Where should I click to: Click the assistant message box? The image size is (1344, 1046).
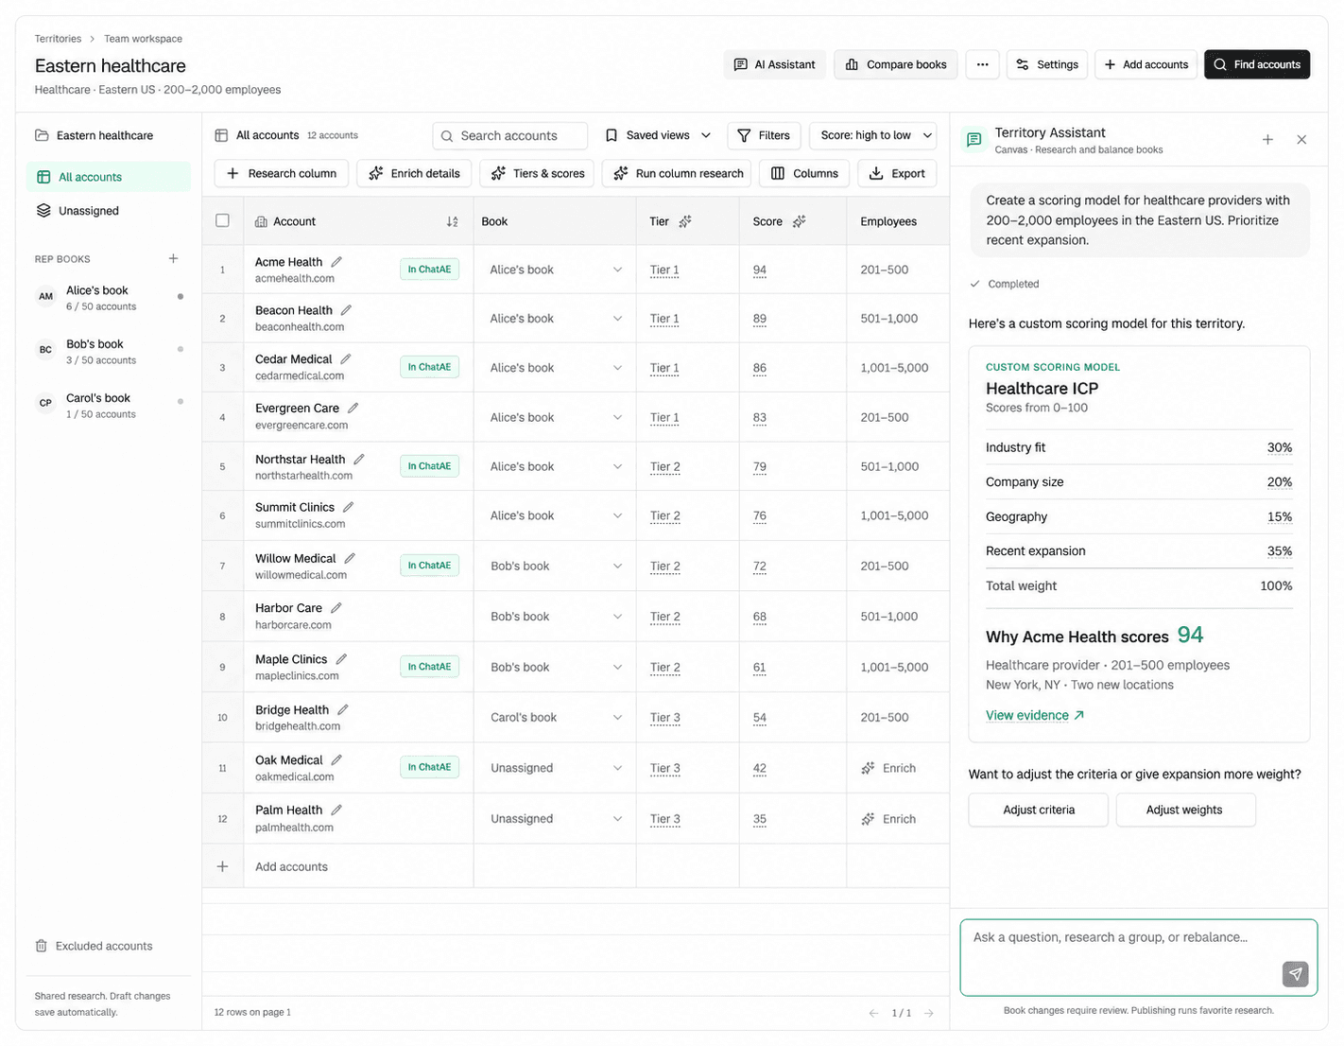tap(1138, 957)
